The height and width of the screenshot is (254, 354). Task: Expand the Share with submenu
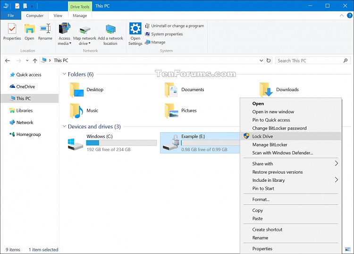click(291, 164)
